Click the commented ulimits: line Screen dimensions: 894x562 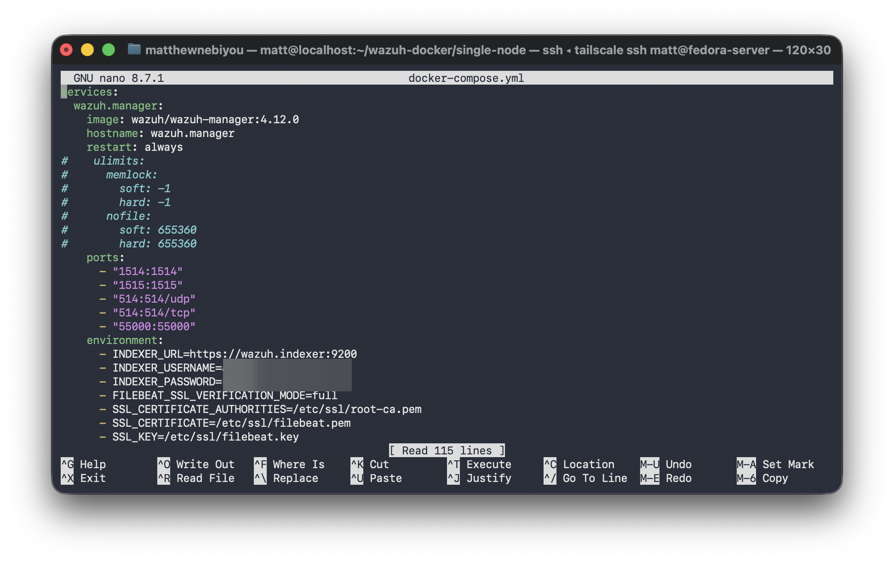click(103, 161)
